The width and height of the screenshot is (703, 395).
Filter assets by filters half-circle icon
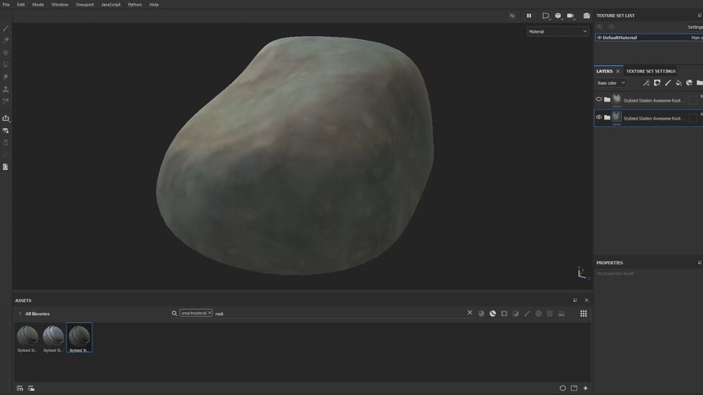click(516, 313)
